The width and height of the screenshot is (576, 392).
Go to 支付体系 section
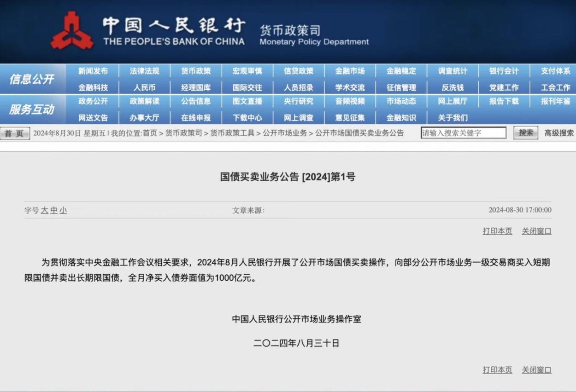[x=556, y=71]
